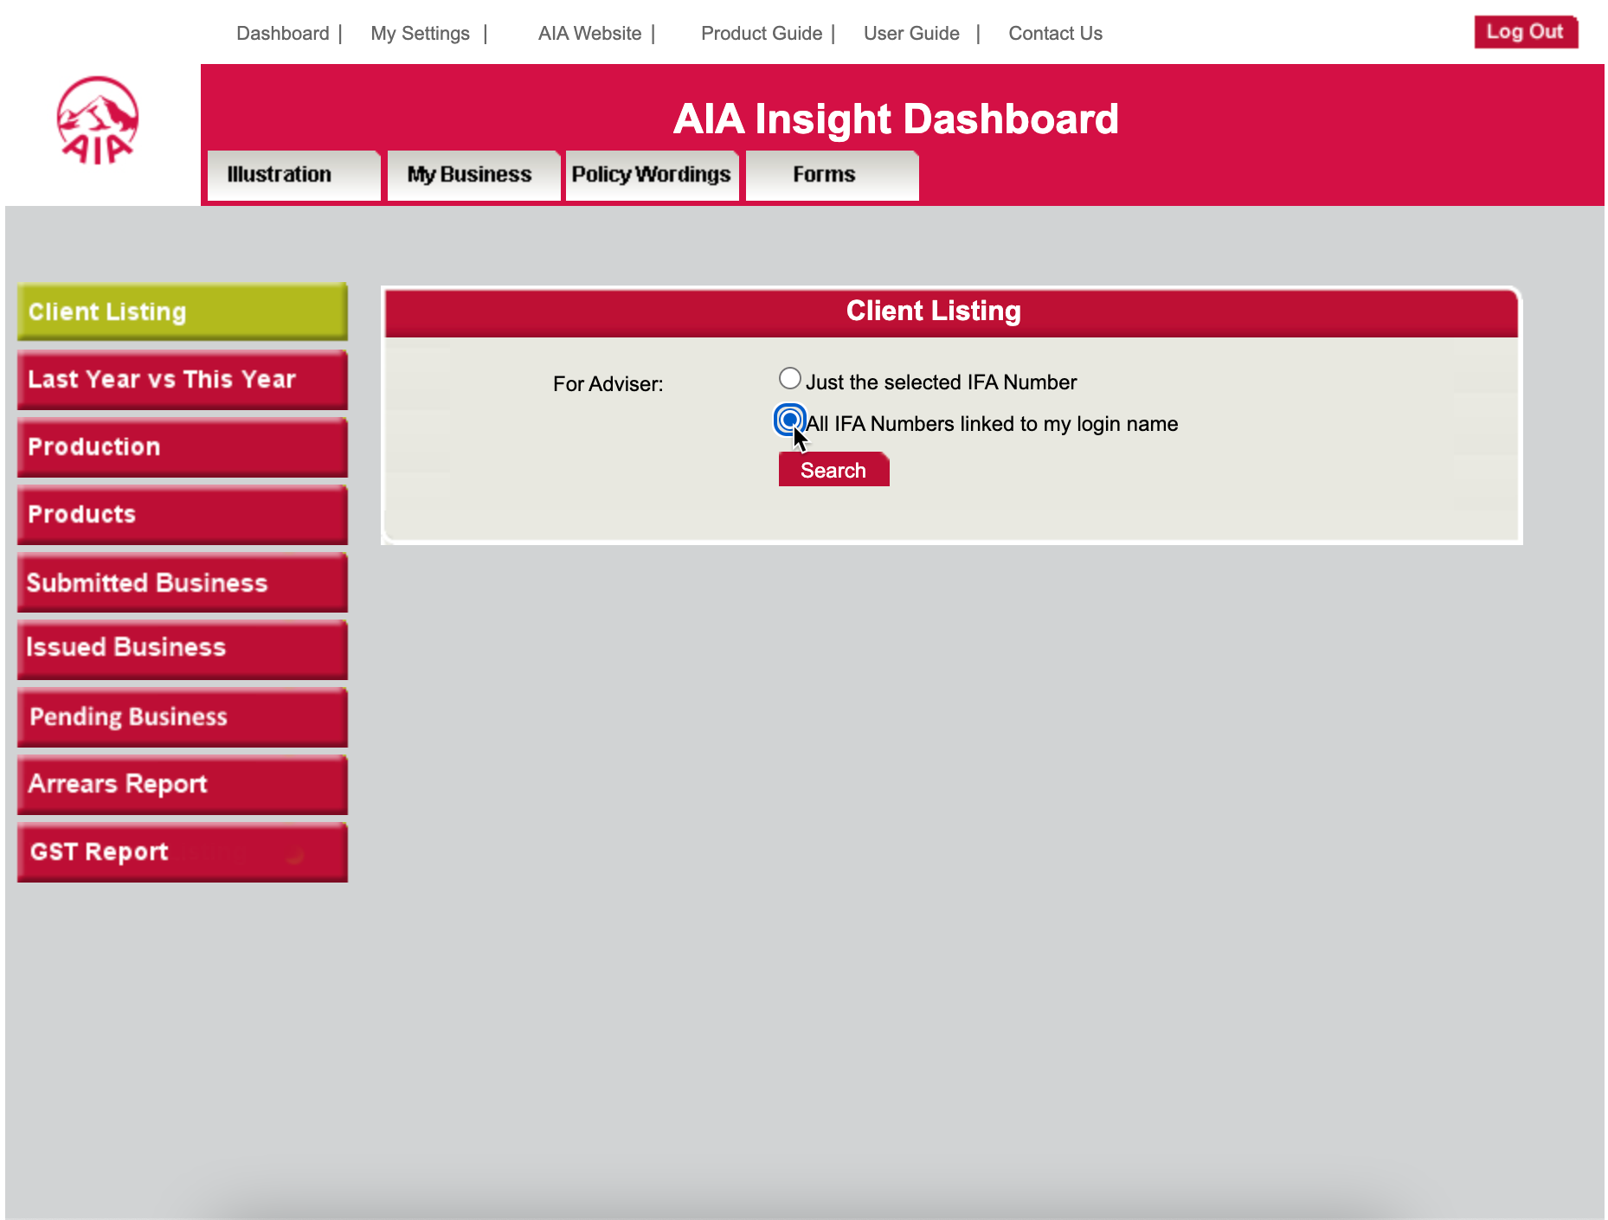Open the Policy Wordings tab
This screenshot has width=1608, height=1220.
[x=652, y=176]
